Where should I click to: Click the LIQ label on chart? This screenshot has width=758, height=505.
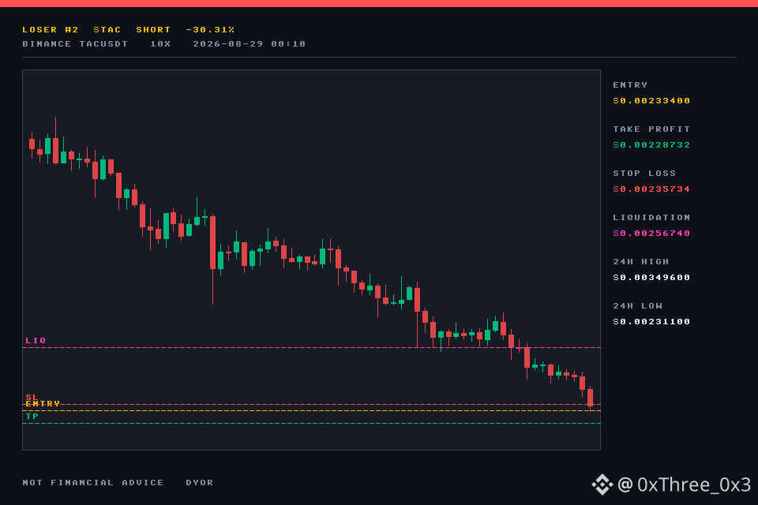36,341
